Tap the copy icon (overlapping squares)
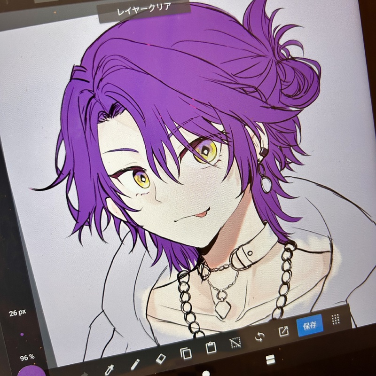The width and height of the screenshot is (376, 376). click(x=186, y=353)
